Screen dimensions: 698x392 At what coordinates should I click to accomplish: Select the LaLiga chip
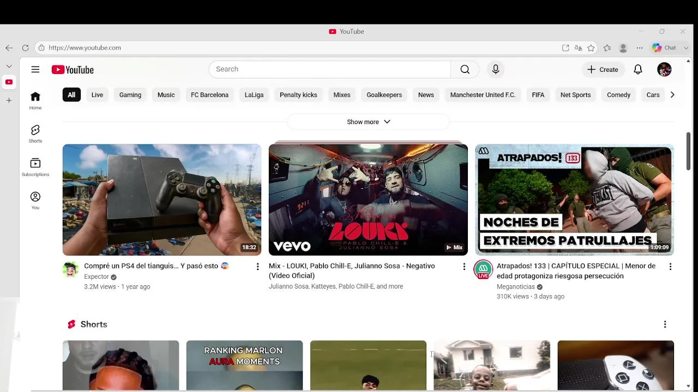254,95
